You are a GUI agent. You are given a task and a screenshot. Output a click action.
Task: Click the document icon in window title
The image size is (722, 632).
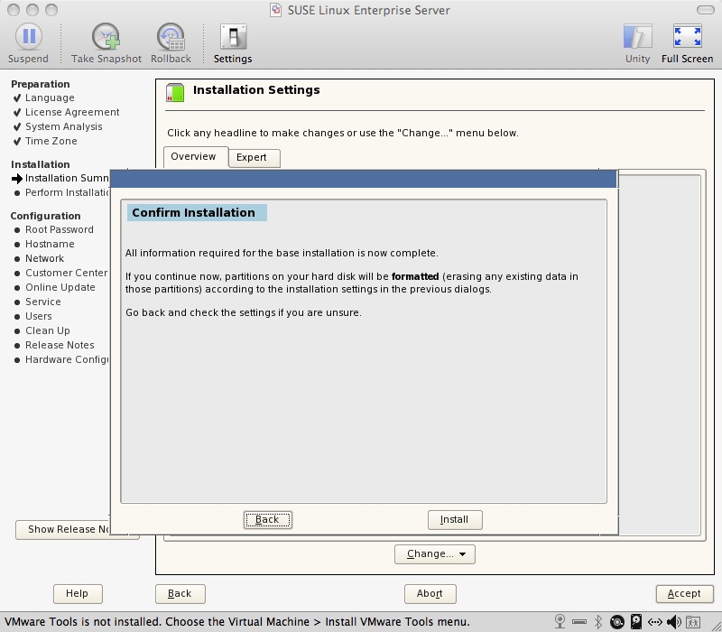point(276,10)
